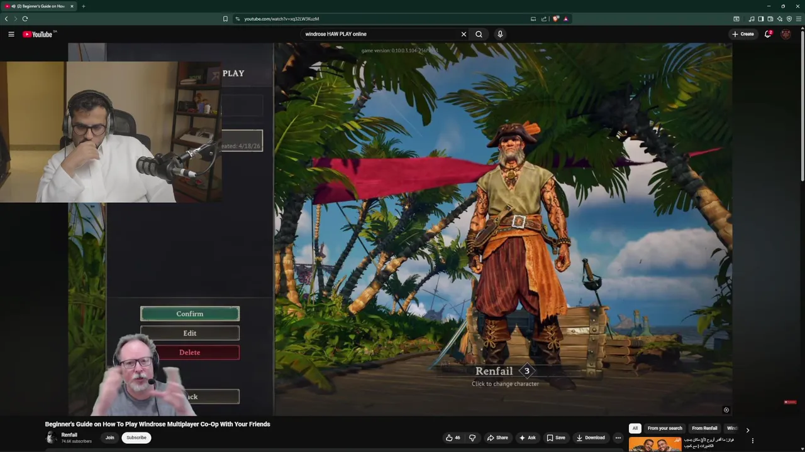Save the video to playlist
This screenshot has height=452, width=805.
point(556,438)
